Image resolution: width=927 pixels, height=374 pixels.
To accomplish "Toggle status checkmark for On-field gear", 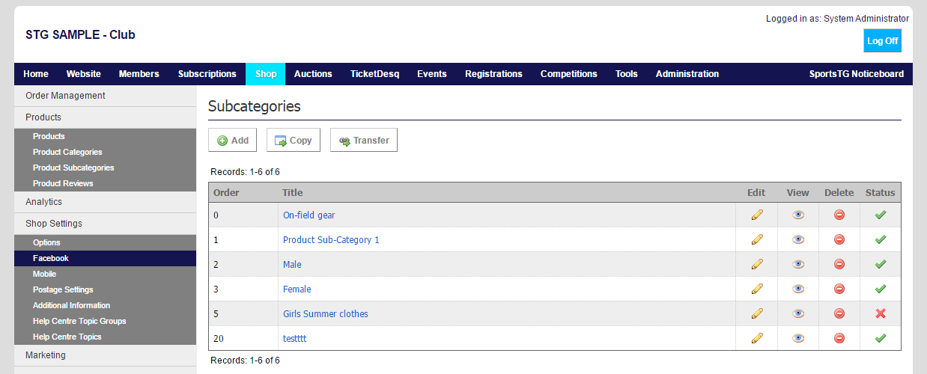I will [881, 215].
